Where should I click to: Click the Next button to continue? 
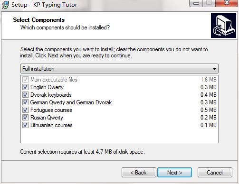point(174,173)
